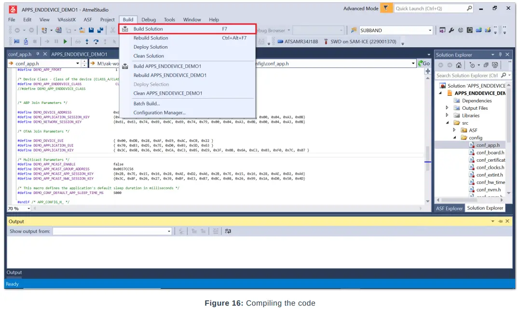520x309 pixels.
Task: Click the Start Debugging green play icon
Action: 65,41
